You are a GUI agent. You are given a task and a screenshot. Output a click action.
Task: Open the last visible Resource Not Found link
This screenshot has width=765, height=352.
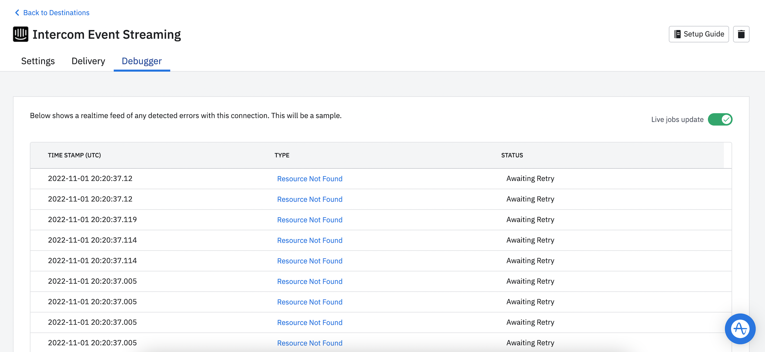[310, 343]
